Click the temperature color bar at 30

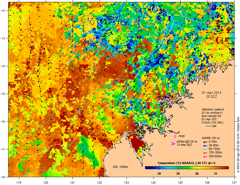(197, 168)
